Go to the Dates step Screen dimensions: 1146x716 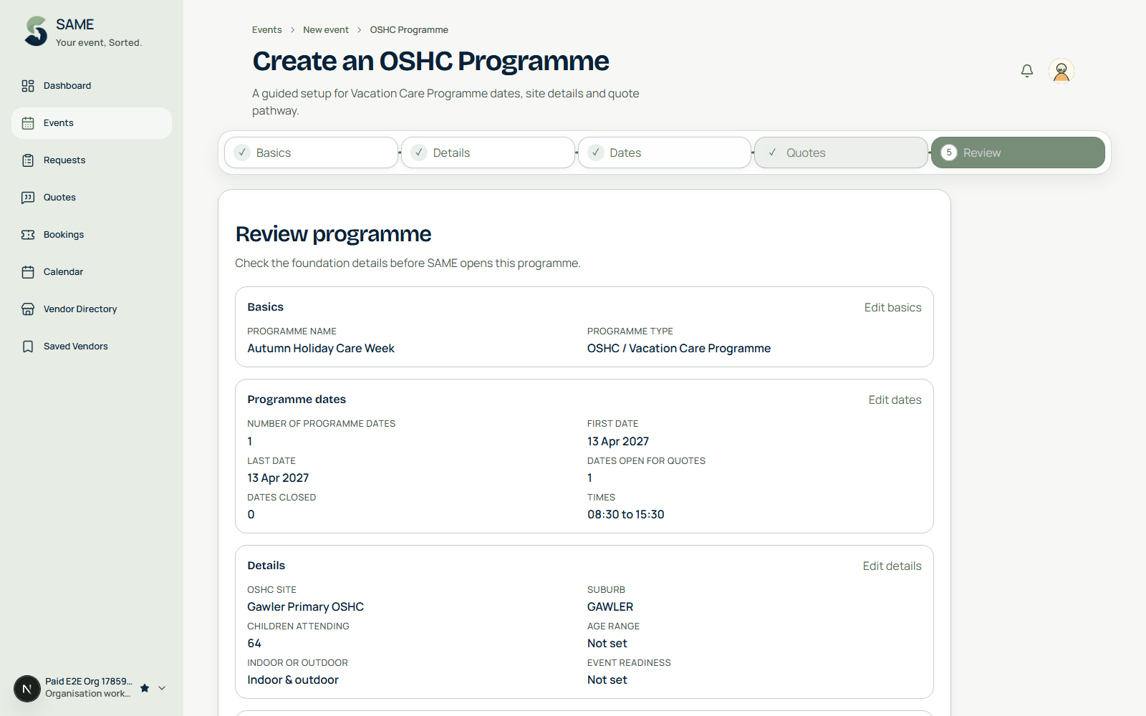[x=665, y=153]
